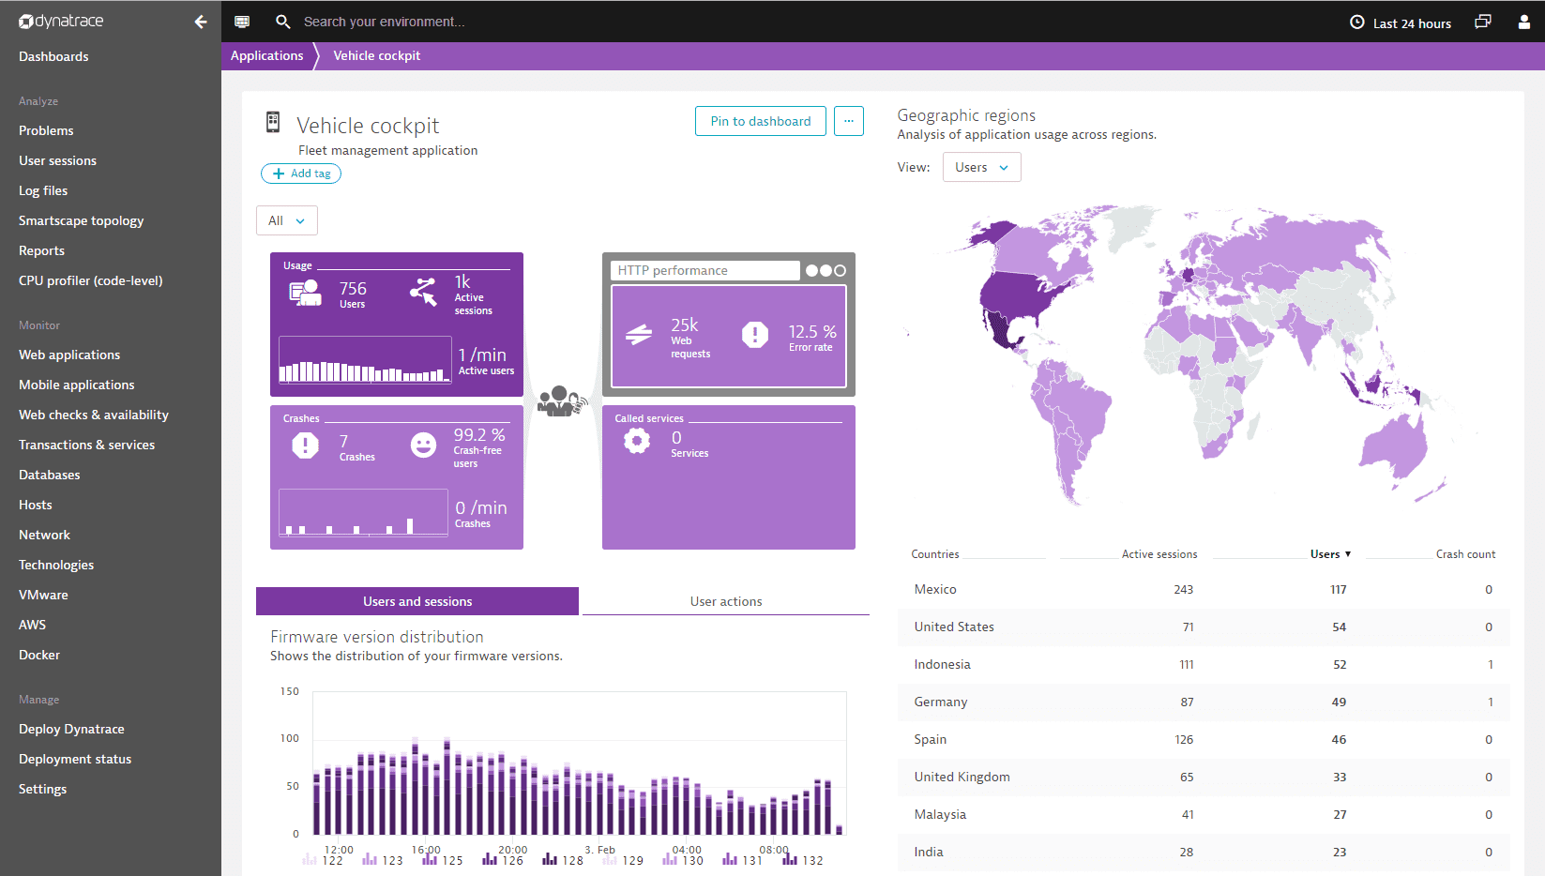This screenshot has width=1545, height=876.
Task: Click the search magnifier icon
Action: tap(282, 22)
